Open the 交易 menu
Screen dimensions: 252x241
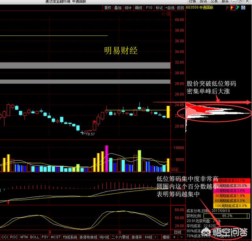pyautogui.click(x=214, y=1)
